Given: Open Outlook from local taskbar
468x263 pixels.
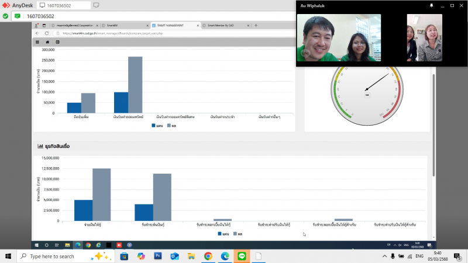Looking at the screenshot, I should 174,256.
